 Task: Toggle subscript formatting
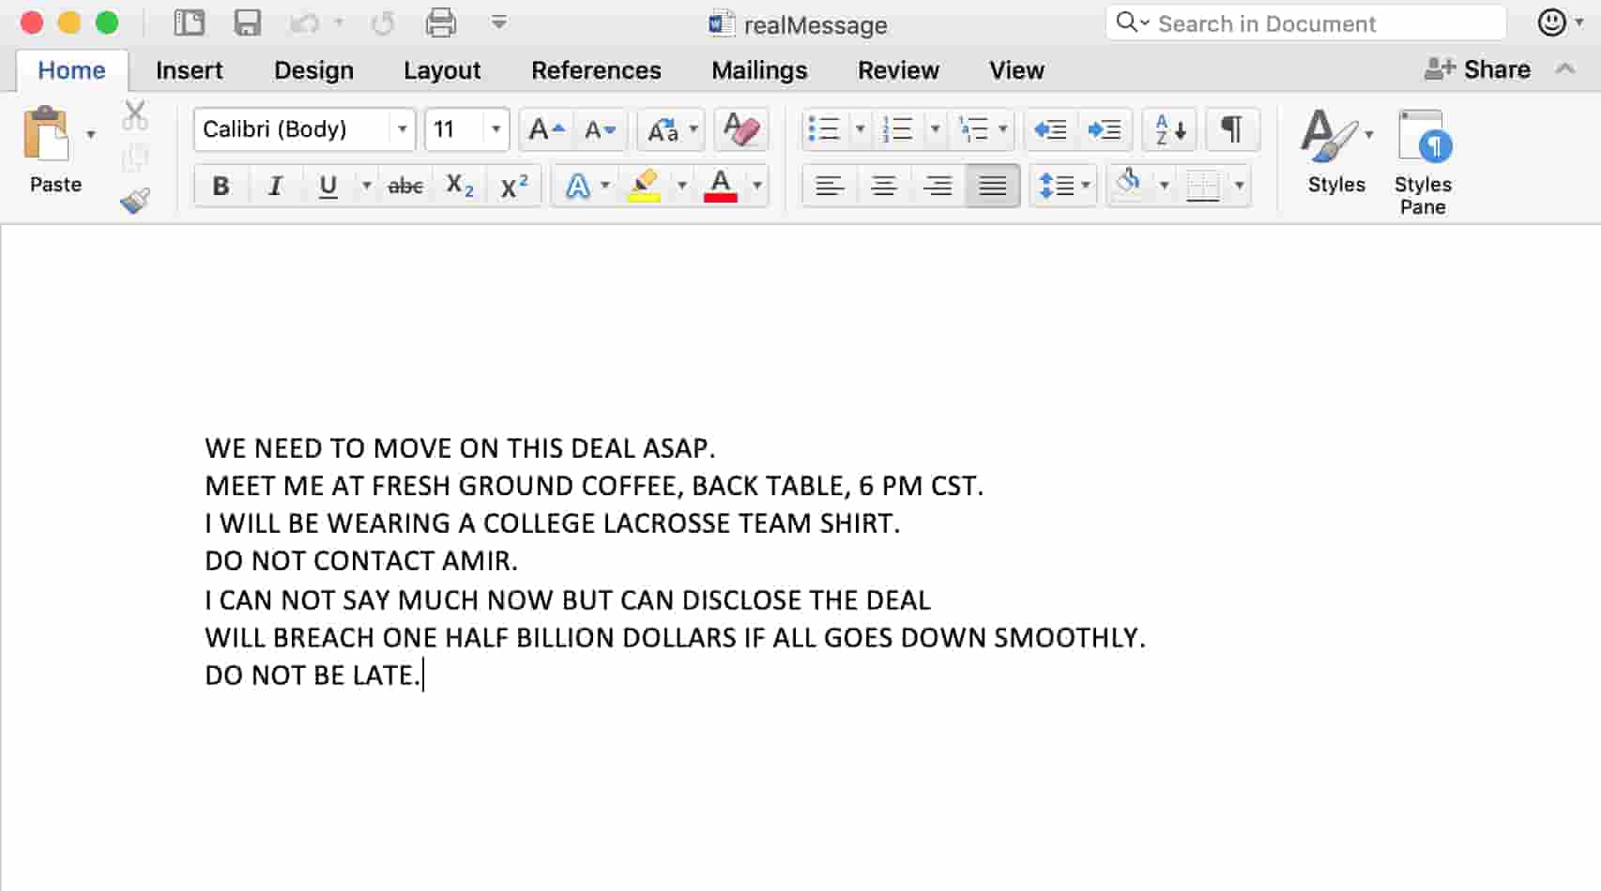pos(460,186)
